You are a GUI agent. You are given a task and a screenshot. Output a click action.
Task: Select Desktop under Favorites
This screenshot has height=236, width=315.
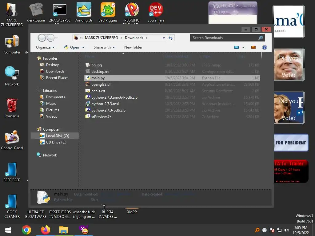coord(52,65)
